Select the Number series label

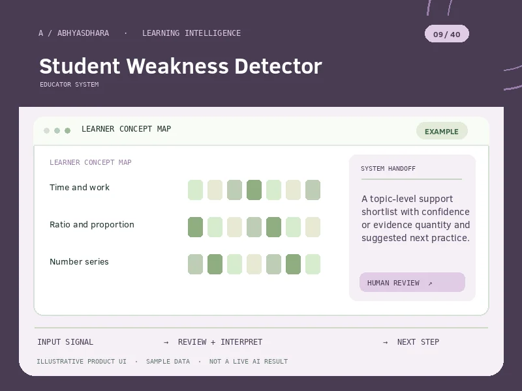click(79, 262)
